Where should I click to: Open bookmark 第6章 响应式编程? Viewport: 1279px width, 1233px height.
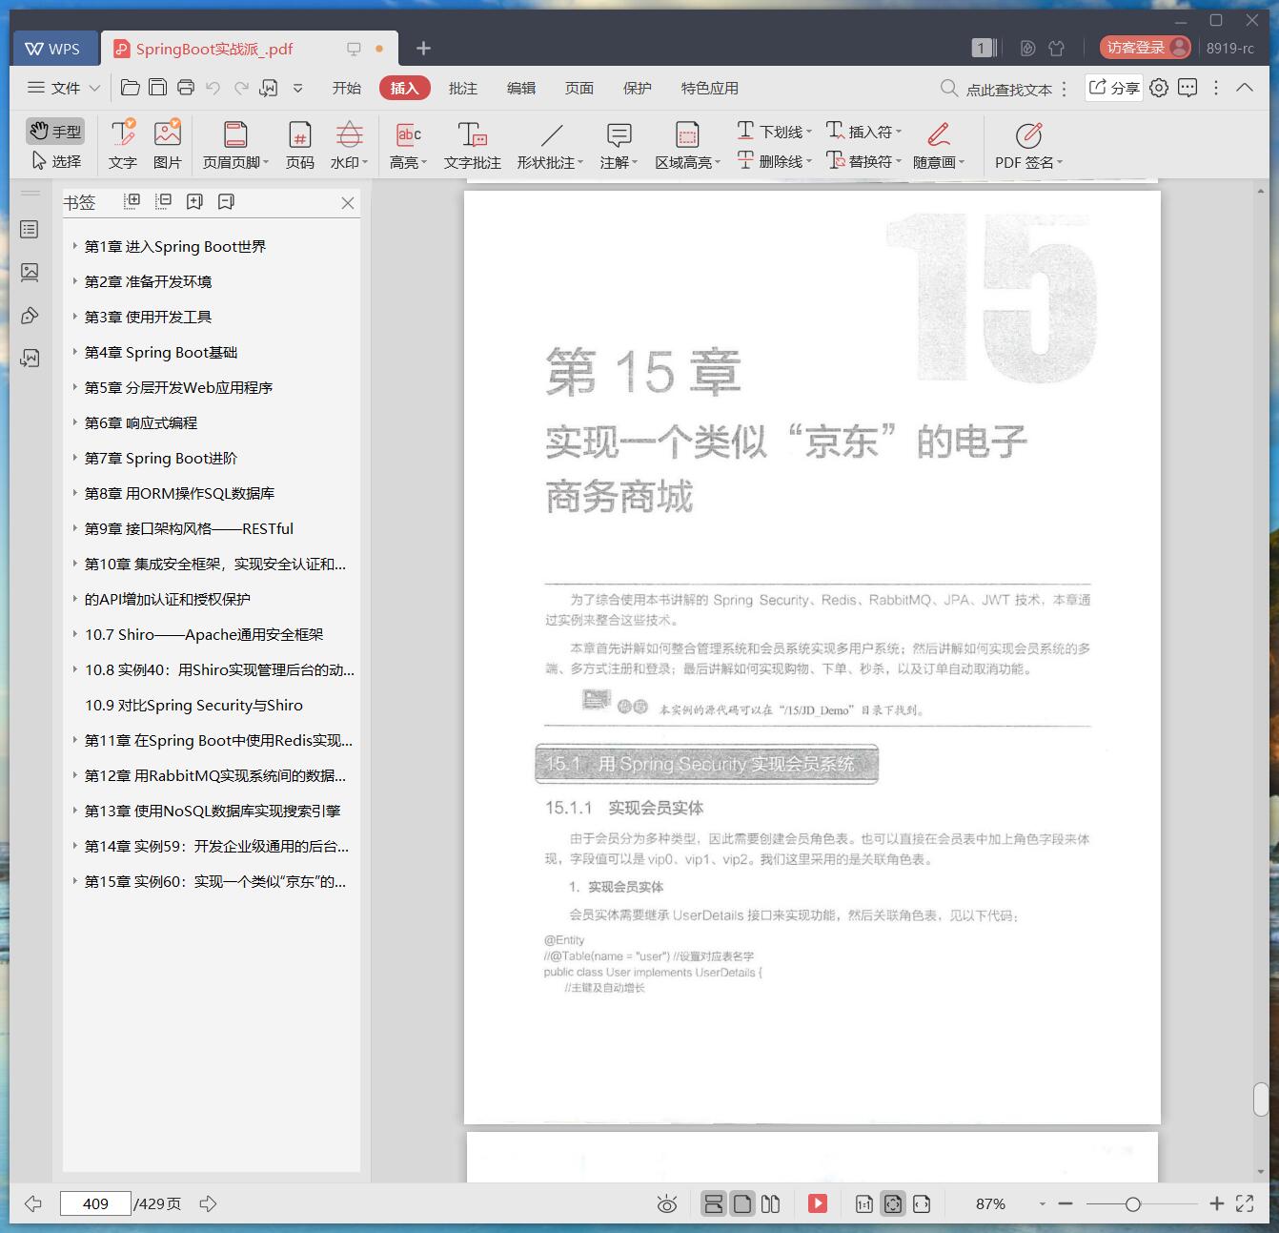(x=141, y=422)
